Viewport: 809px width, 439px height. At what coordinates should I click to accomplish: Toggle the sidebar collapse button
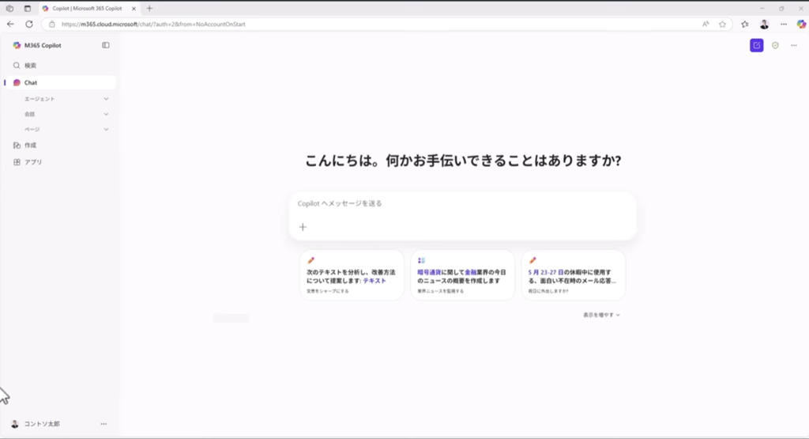point(106,45)
